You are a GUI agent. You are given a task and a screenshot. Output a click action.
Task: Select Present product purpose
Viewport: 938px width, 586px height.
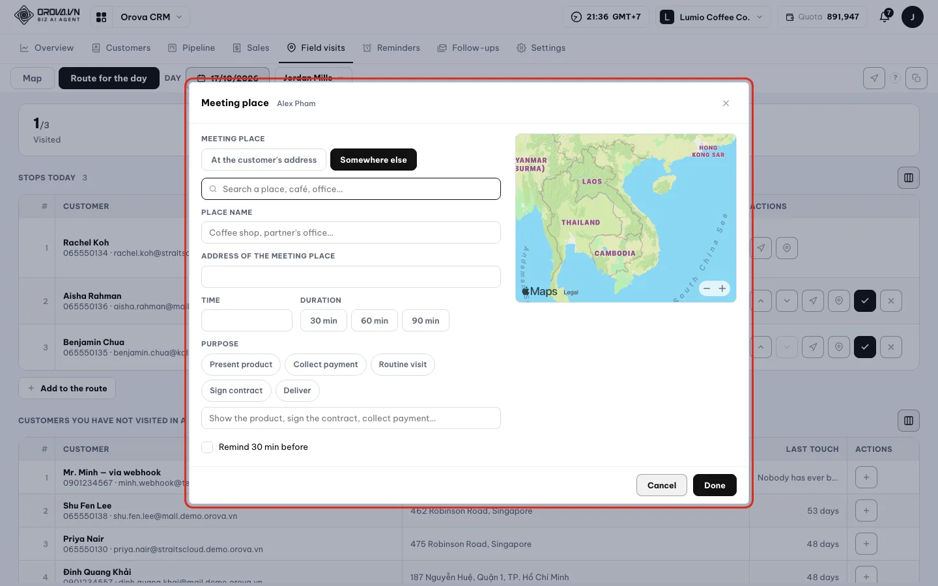[x=241, y=365]
